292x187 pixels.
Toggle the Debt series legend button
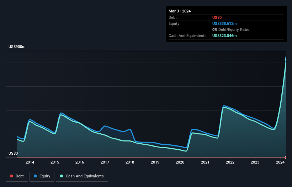coord(17,176)
